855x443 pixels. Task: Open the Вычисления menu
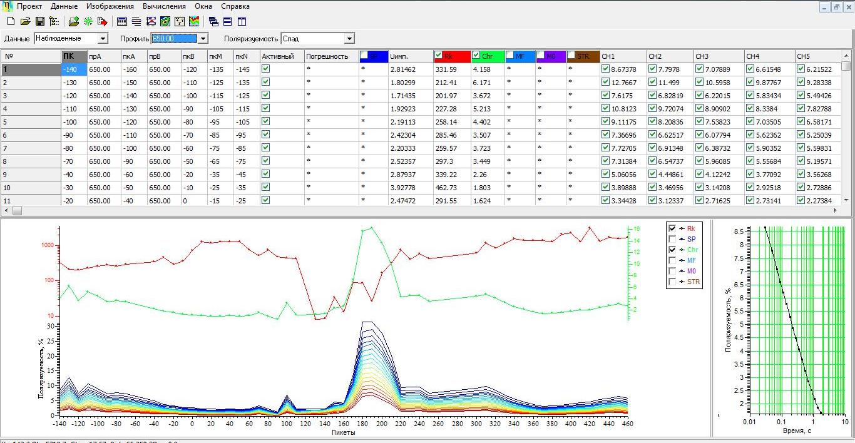pos(164,6)
